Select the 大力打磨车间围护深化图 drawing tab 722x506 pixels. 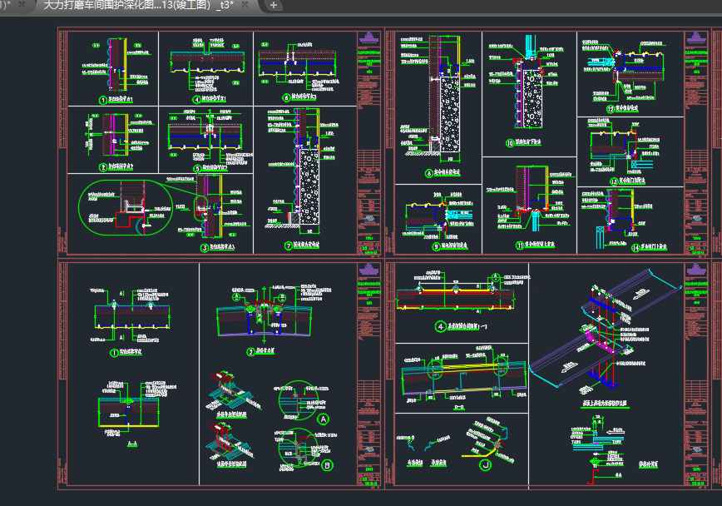[x=137, y=5]
